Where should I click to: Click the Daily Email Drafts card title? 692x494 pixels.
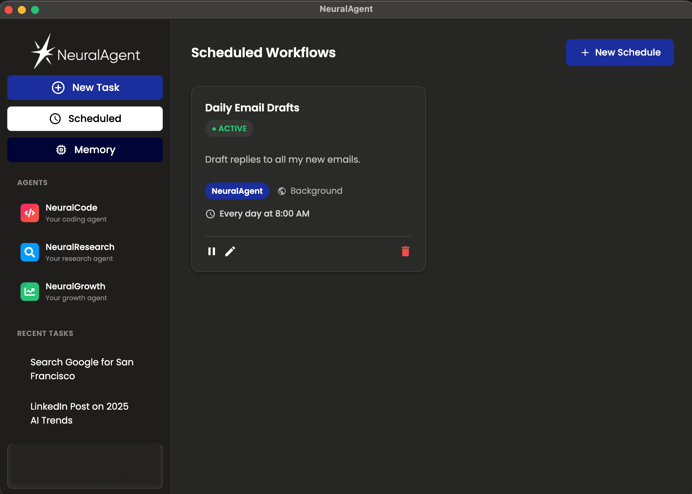(252, 108)
